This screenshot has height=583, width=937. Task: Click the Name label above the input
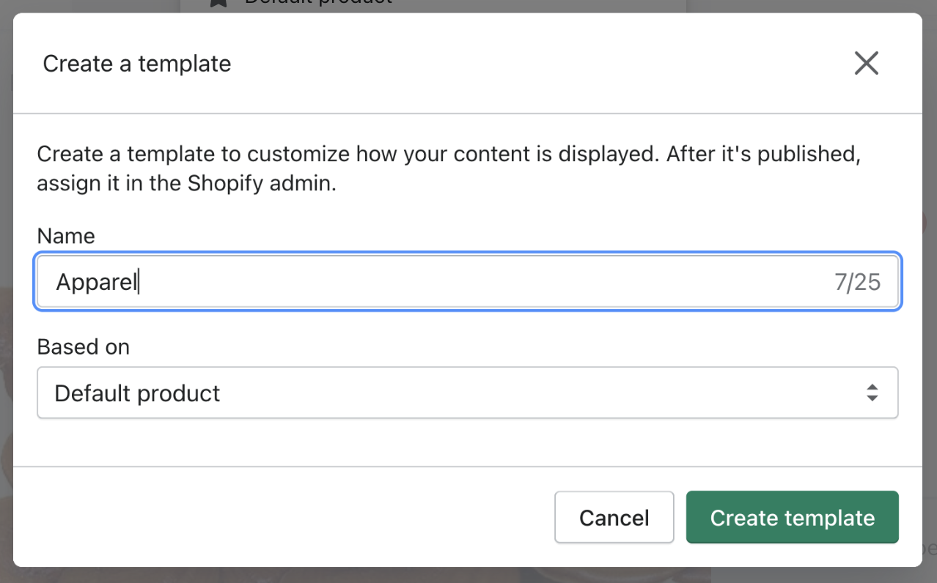pos(65,236)
